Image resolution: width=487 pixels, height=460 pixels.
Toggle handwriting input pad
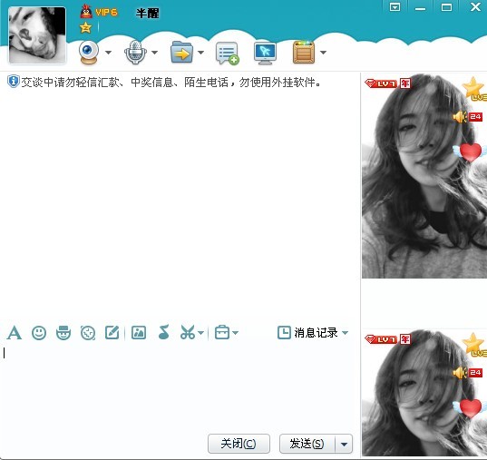112,333
